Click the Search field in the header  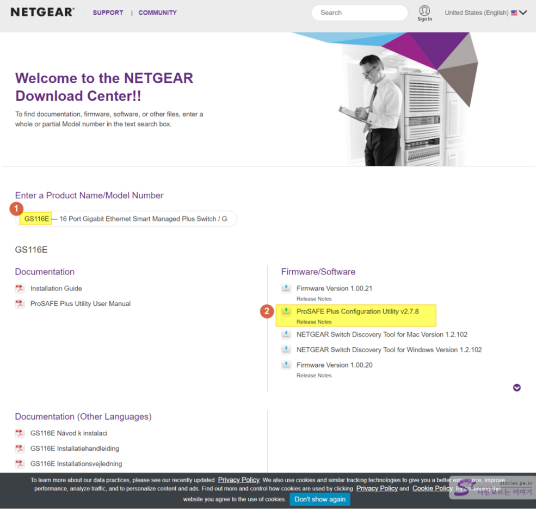pos(359,13)
